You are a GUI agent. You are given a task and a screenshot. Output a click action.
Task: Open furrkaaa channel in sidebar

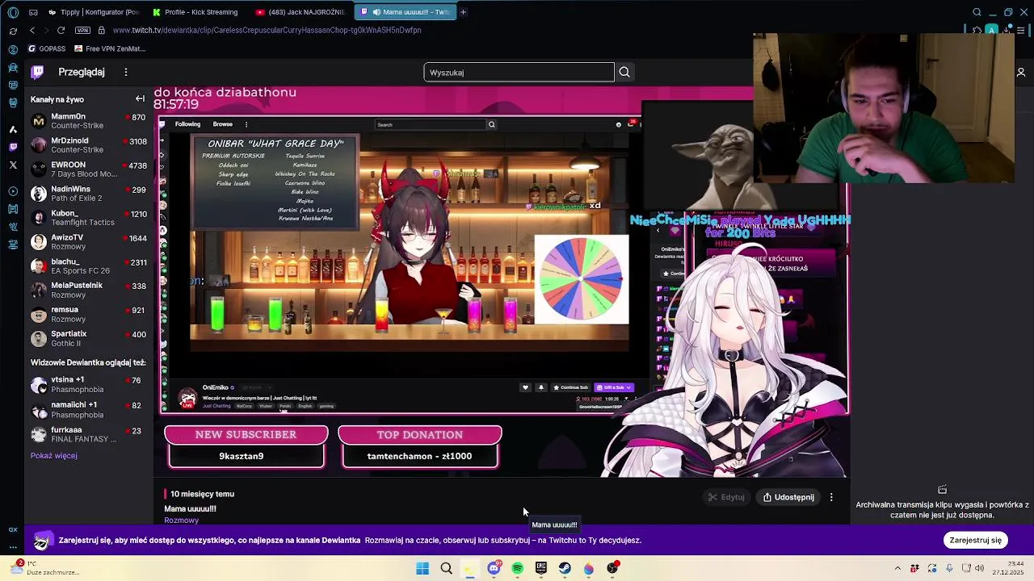click(89, 435)
